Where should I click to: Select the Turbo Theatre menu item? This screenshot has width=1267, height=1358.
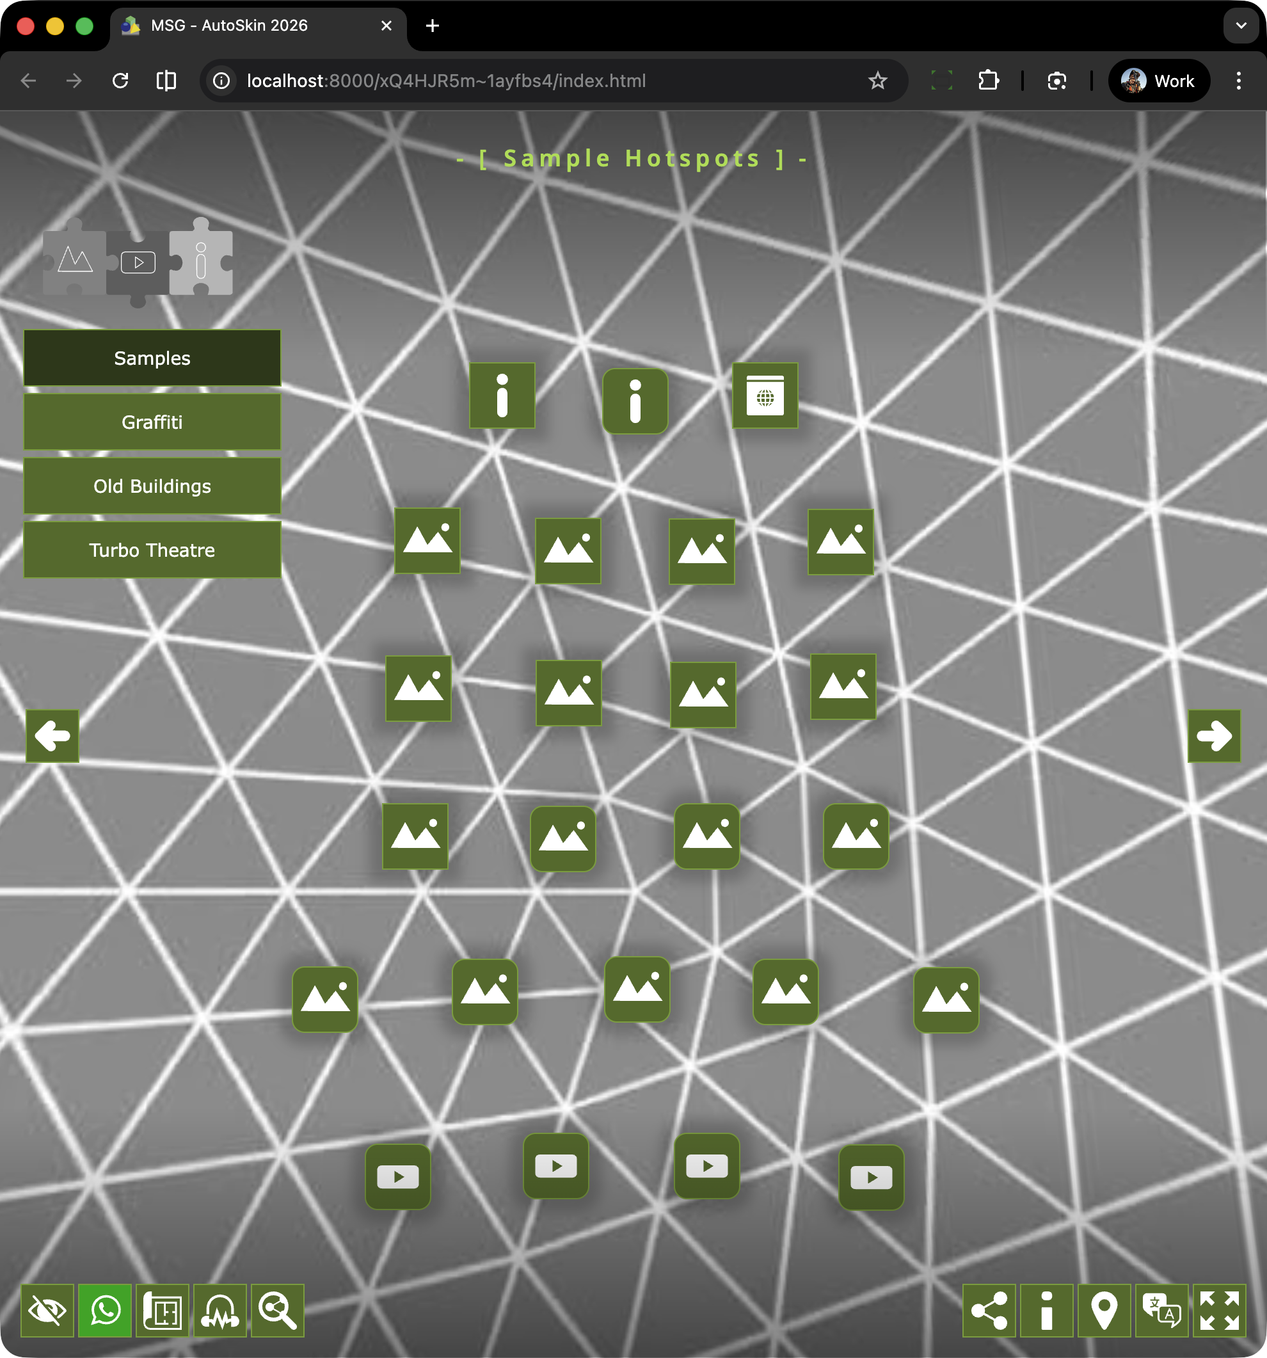152,550
